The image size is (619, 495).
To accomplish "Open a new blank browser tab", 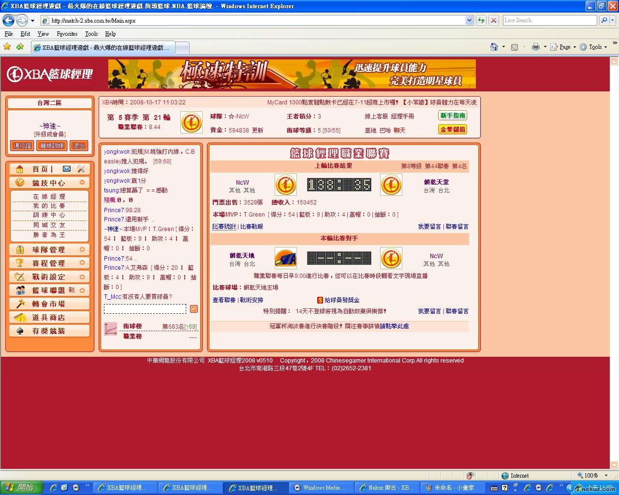I will 182,48.
